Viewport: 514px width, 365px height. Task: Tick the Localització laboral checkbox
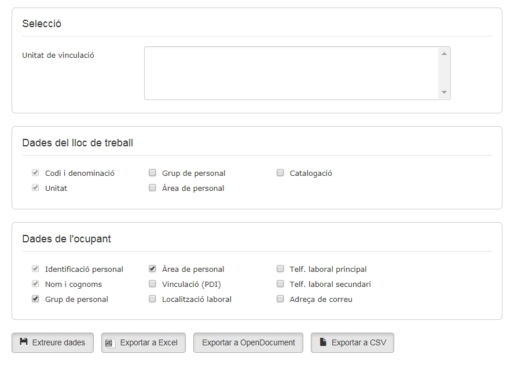click(x=152, y=298)
